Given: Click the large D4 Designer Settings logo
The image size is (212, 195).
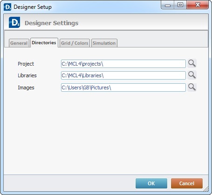Looking at the screenshot, I should [x=14, y=22].
